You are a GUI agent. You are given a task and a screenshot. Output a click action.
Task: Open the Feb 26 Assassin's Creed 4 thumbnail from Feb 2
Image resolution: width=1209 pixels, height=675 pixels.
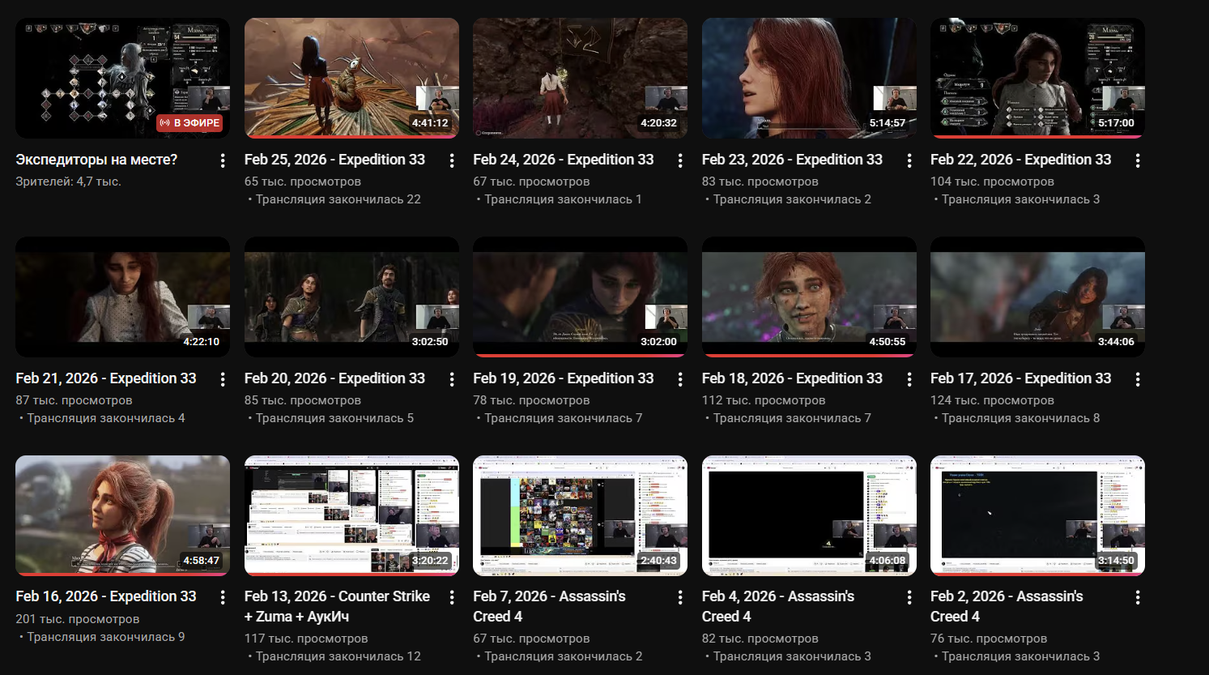click(x=1037, y=515)
